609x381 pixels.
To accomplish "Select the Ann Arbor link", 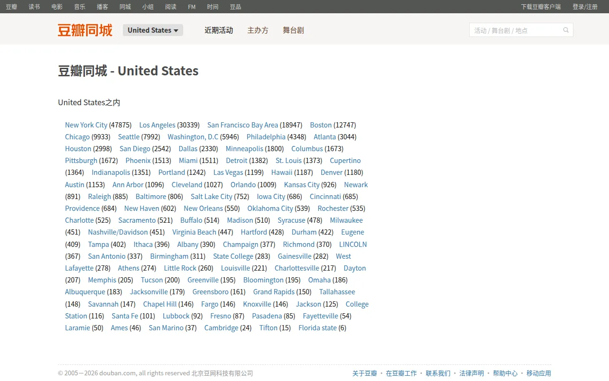I will pos(128,185).
